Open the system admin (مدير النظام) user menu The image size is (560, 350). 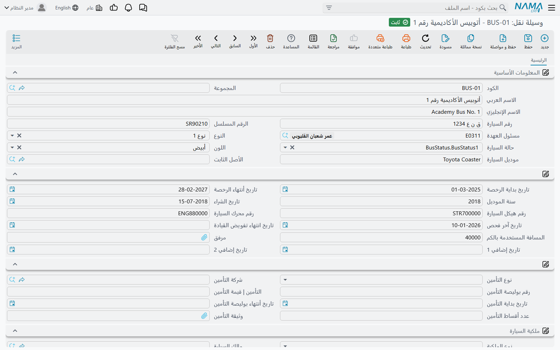coord(25,8)
